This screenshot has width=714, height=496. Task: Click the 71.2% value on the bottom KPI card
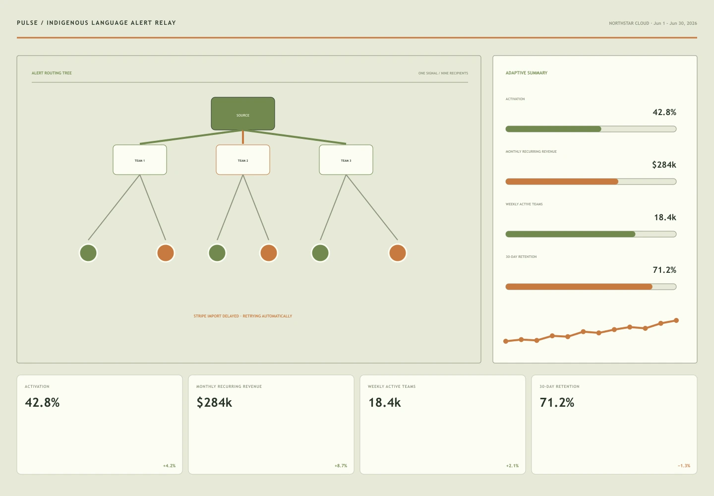pos(557,402)
